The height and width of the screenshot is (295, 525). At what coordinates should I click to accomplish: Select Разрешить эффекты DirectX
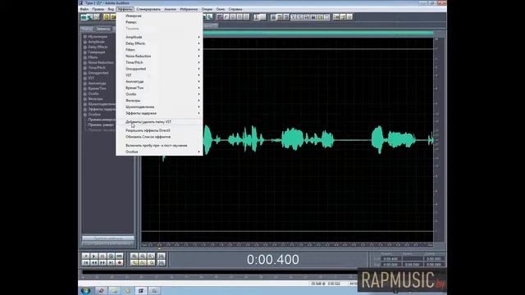coord(159,131)
